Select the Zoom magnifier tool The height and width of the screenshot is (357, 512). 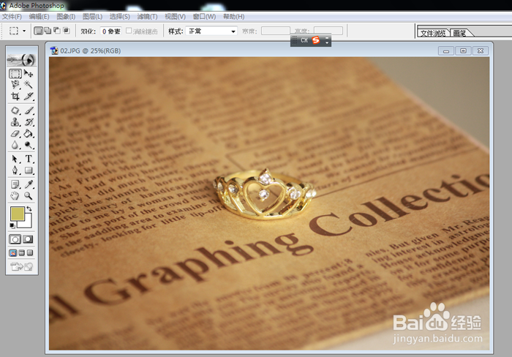coord(29,196)
